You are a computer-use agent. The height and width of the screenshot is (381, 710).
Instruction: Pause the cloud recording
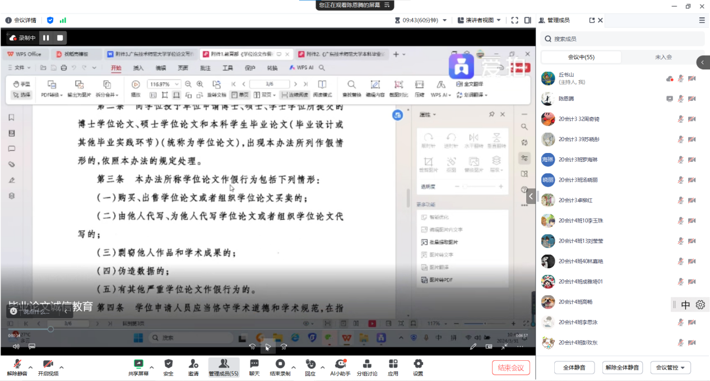point(46,38)
